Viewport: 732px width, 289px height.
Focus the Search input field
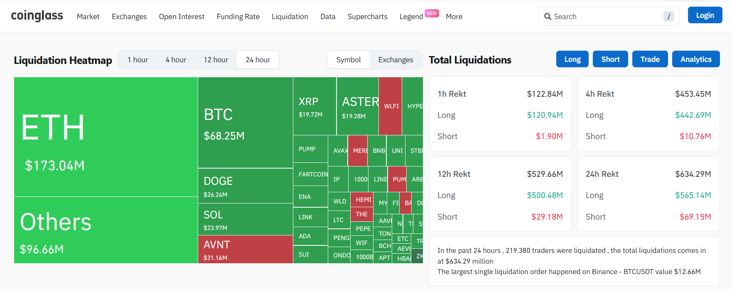(607, 17)
